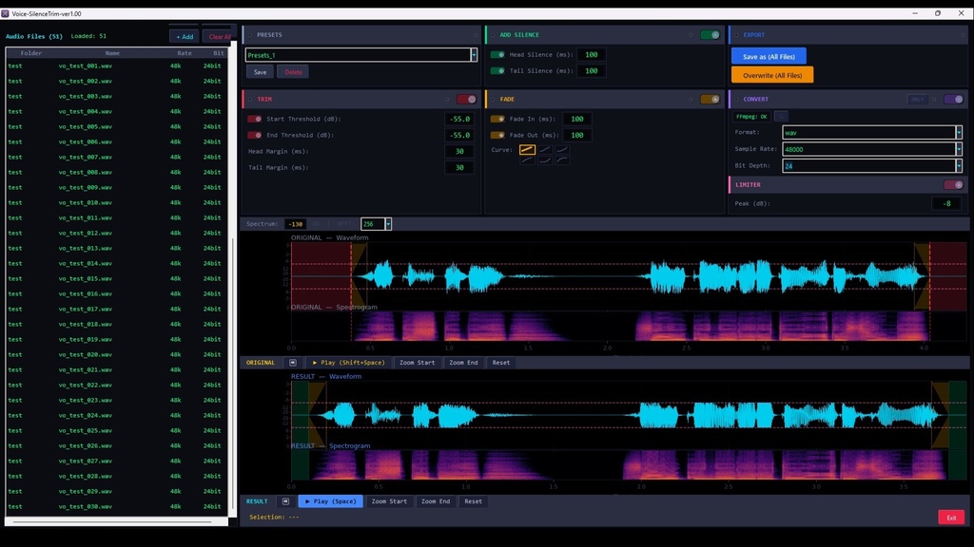974x547 pixels.
Task: Click the Tail Margin value field
Action: (460, 167)
